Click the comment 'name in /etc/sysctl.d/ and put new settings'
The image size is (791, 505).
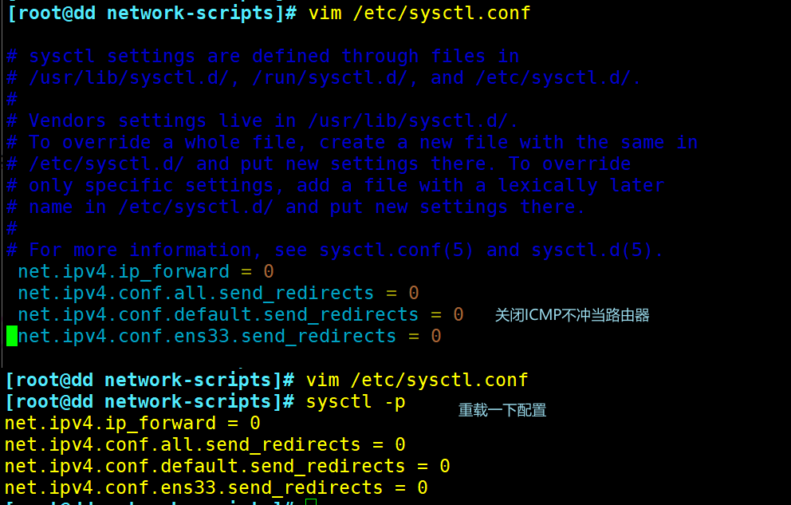pyautogui.click(x=296, y=207)
